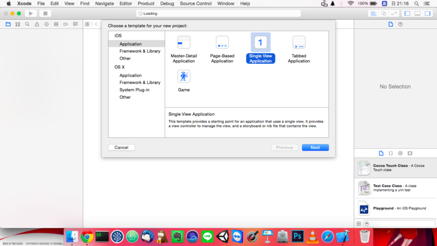This screenshot has width=437, height=246.
Task: Switch to the Version editor
Action: click(394, 13)
